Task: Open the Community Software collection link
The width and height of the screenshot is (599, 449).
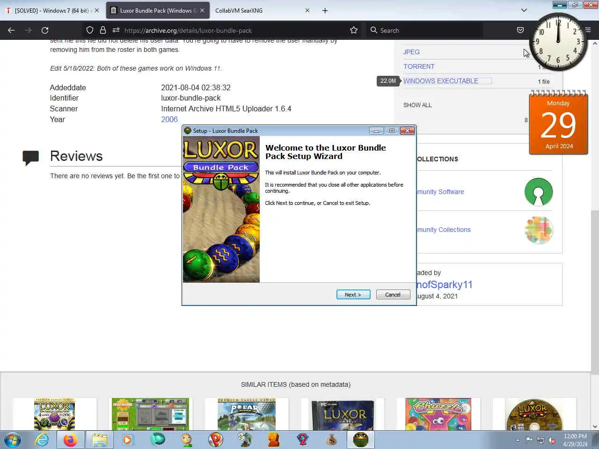Action: (x=440, y=192)
